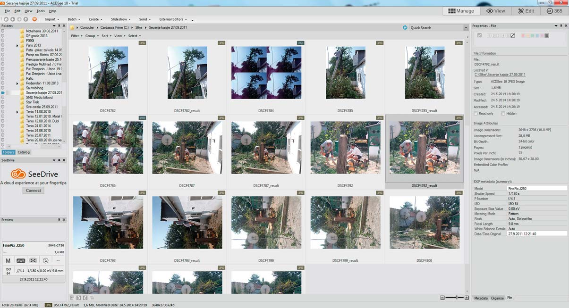Set rating 5 in Properties panel
This screenshot has width=569, height=308.
(x=508, y=35)
